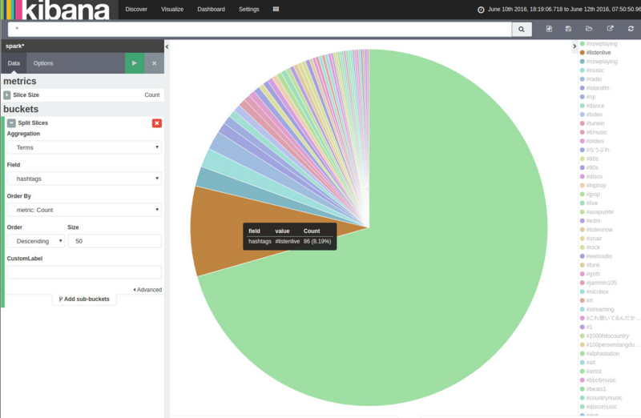The image size is (641, 418).
Task: Click the share visualization icon
Action: 610,29
